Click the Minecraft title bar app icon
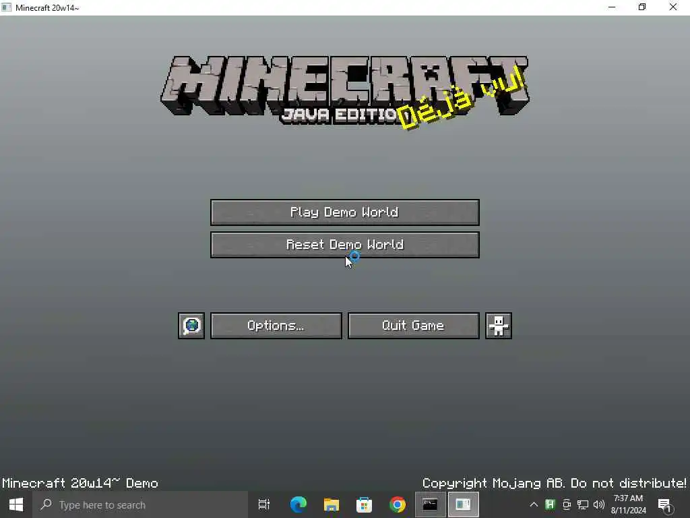 tap(7, 7)
